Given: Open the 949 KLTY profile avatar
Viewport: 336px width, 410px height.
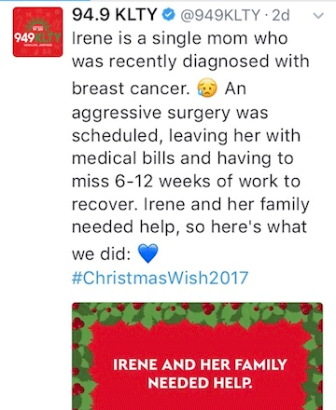Looking at the screenshot, I should (x=37, y=33).
